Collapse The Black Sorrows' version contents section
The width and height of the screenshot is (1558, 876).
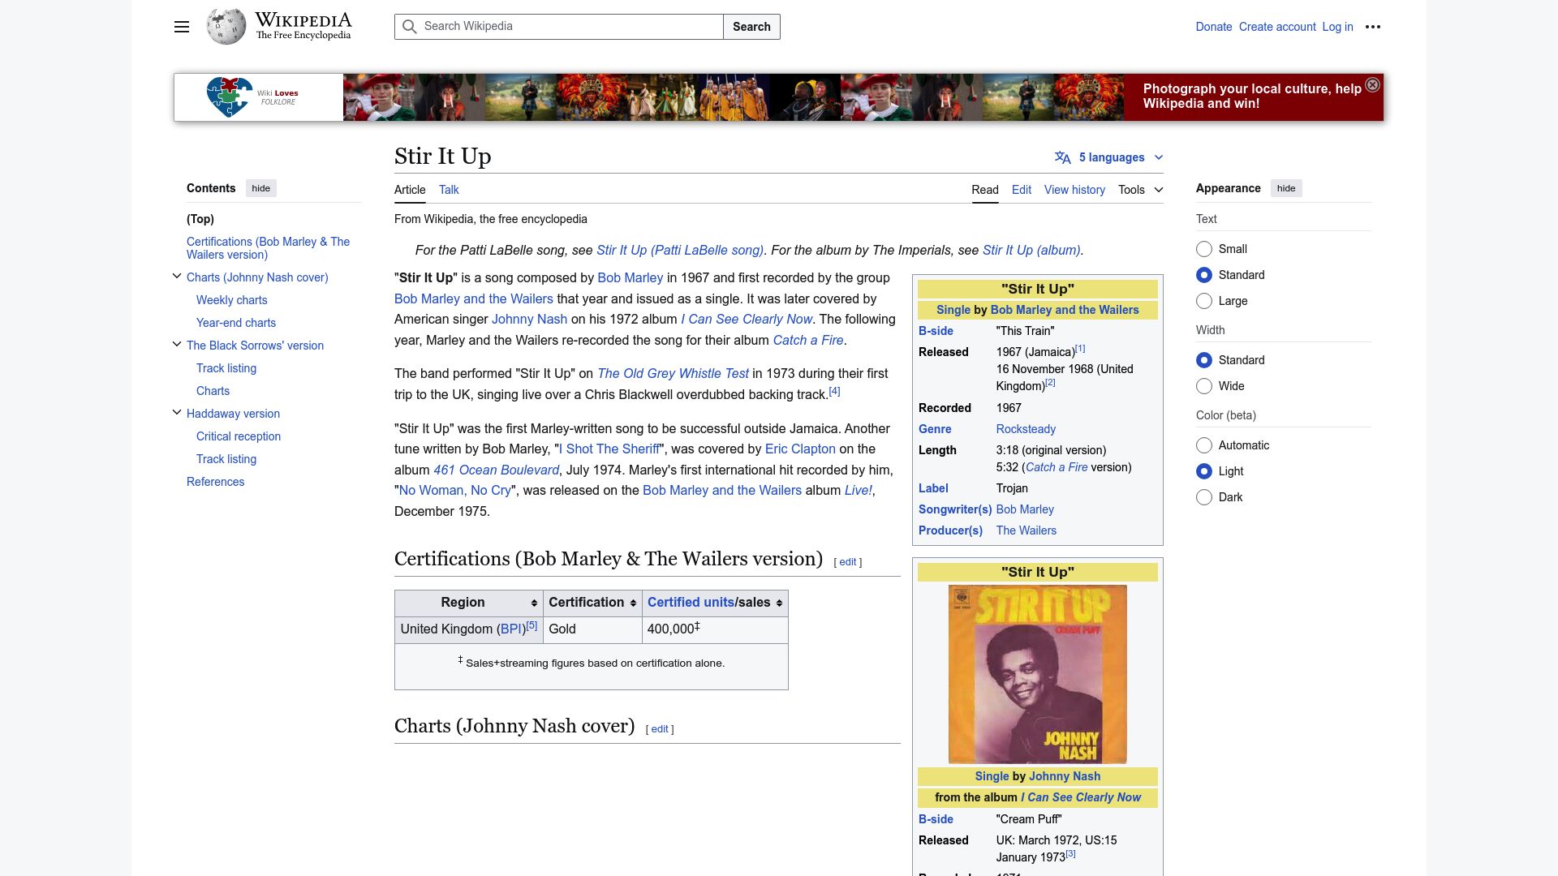coord(177,345)
